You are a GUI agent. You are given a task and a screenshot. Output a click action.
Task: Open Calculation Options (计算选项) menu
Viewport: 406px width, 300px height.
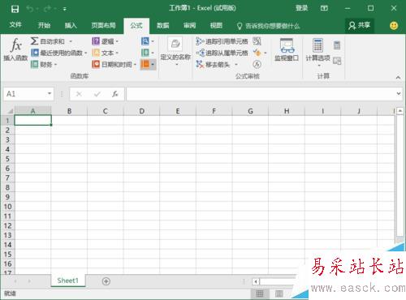pos(317,52)
